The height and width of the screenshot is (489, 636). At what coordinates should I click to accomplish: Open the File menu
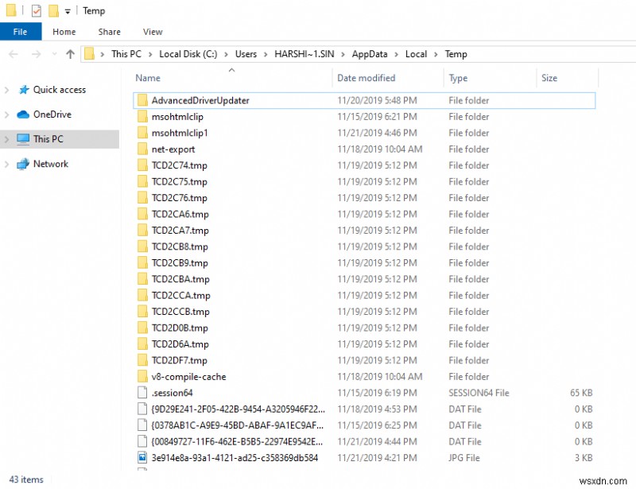point(21,31)
